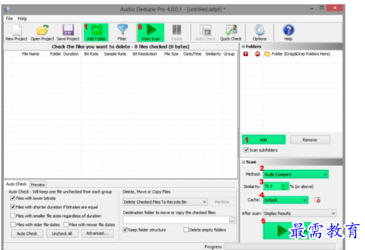This screenshot has height=250, width=365.
Task: Sort by Bit Resolution column header
Action: pyautogui.click(x=145, y=54)
